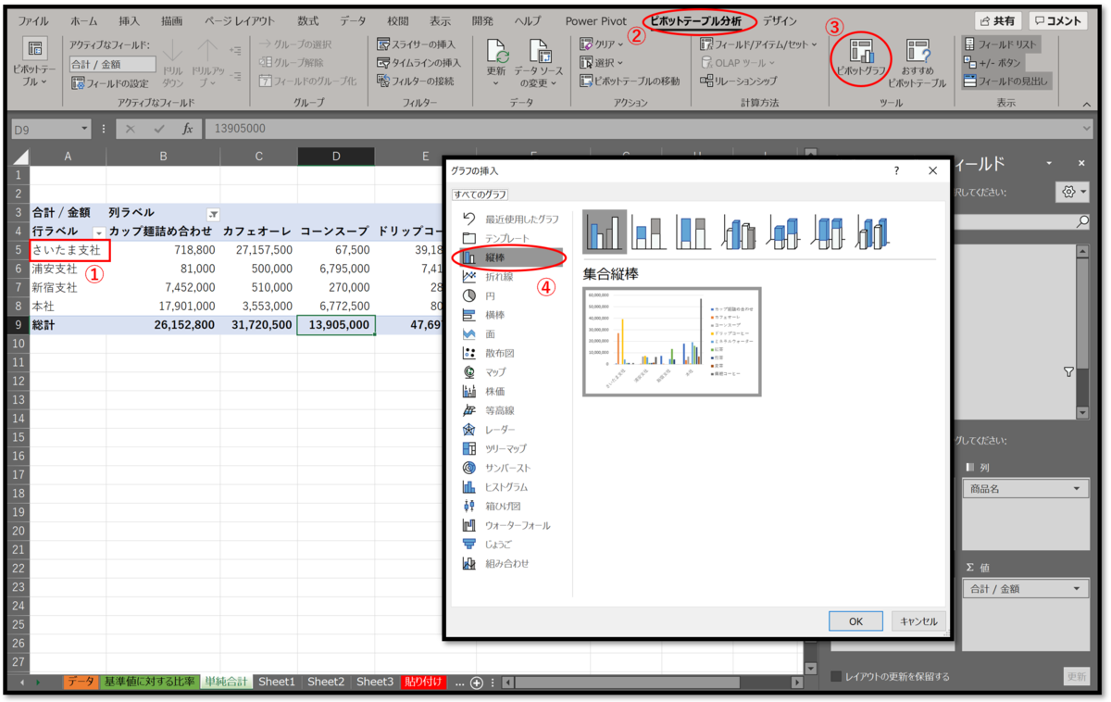This screenshot has width=1111, height=702.
Task: Select 3-D stacked column subtype icon
Action: (x=783, y=232)
